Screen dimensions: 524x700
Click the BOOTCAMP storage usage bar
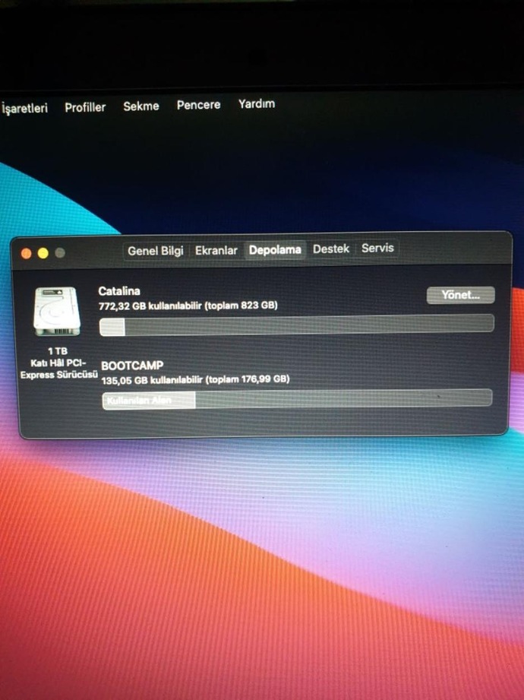pos(298,399)
